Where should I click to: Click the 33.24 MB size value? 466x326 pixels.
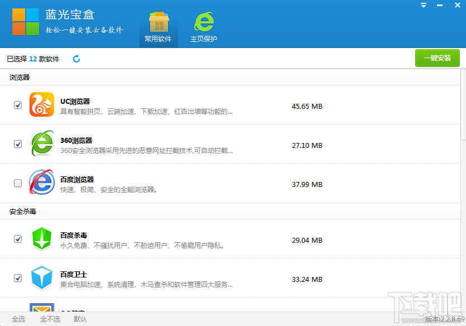(x=307, y=279)
